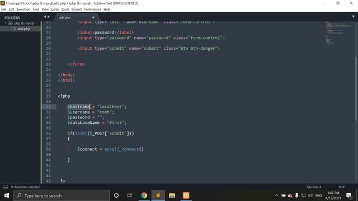Open the Find menu

[36, 9]
